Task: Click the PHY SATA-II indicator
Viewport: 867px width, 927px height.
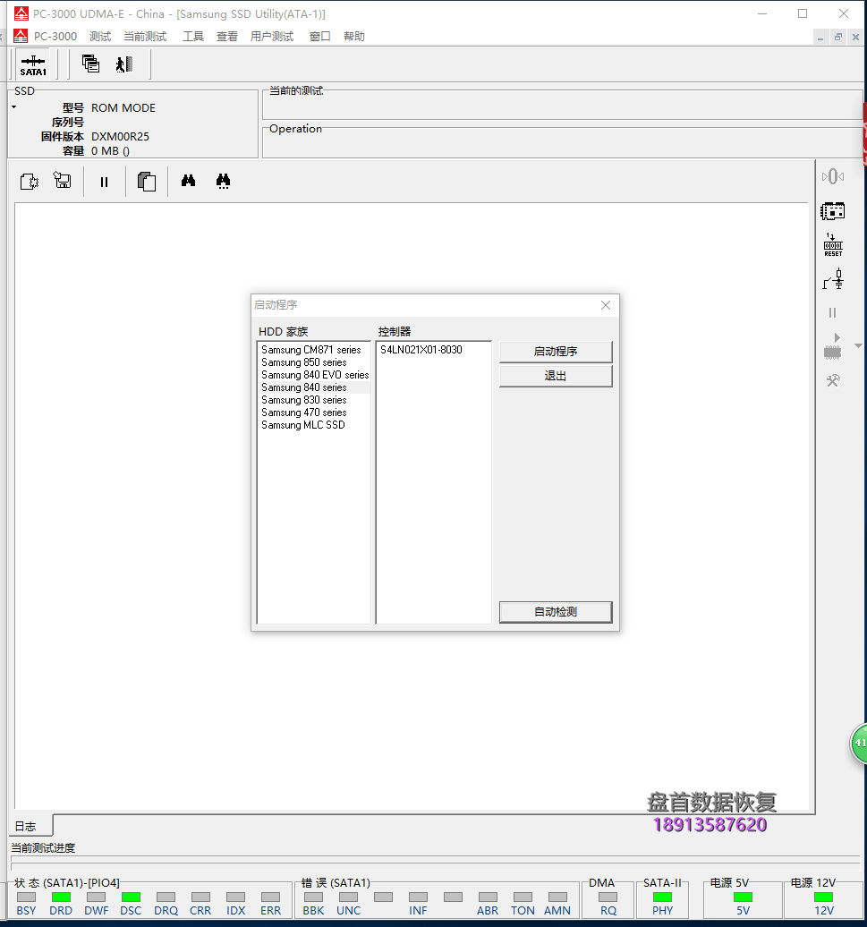Action: pos(662,897)
